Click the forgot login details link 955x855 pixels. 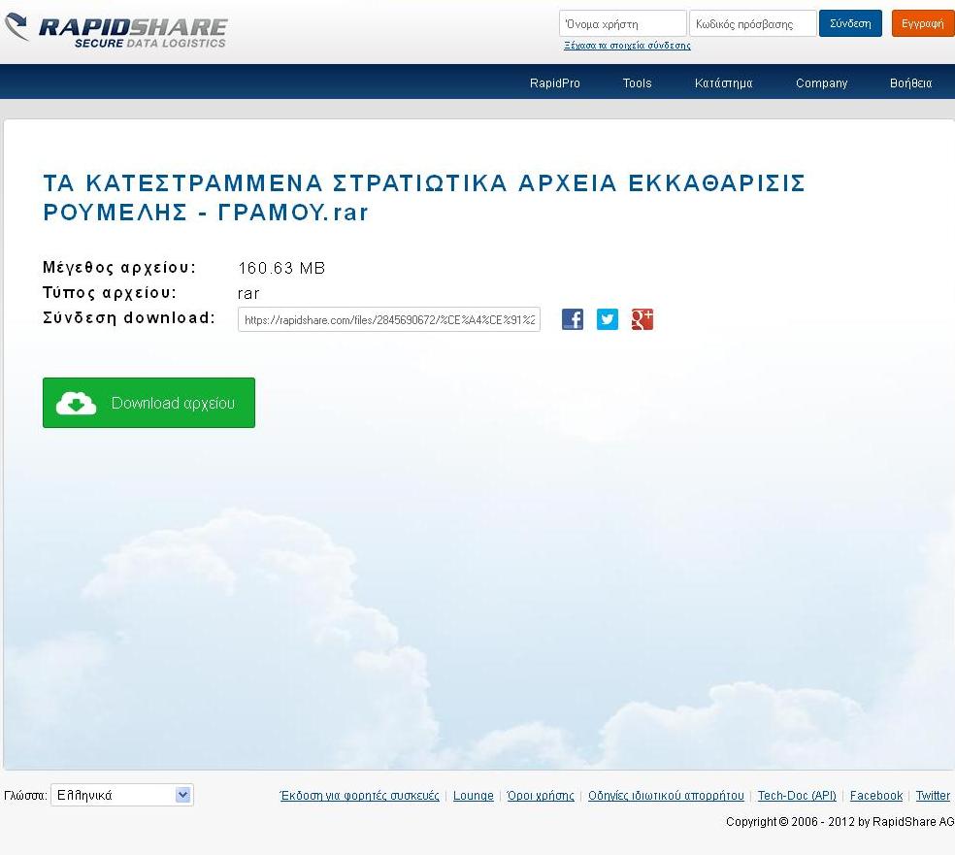[x=627, y=46]
